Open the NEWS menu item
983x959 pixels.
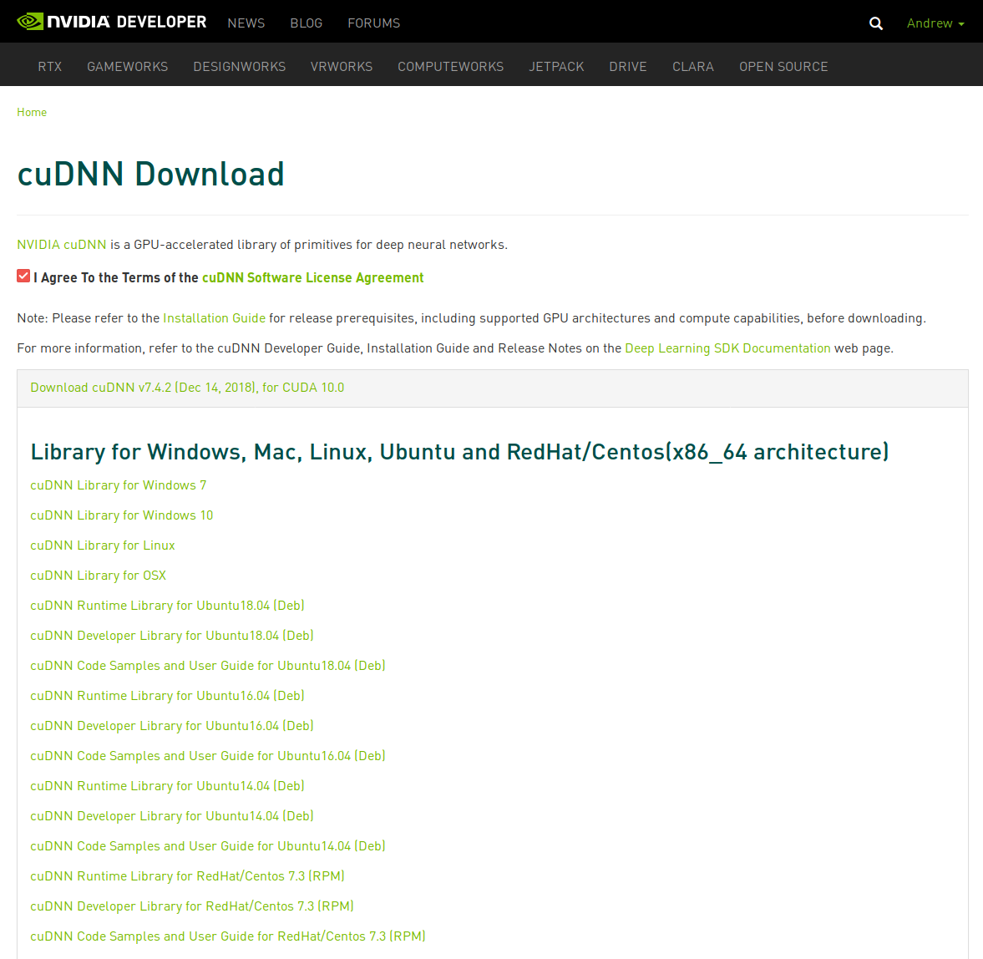246,23
